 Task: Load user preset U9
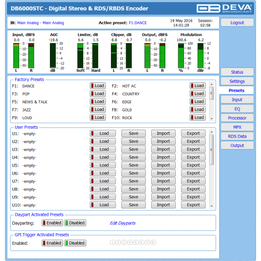pos(103,197)
